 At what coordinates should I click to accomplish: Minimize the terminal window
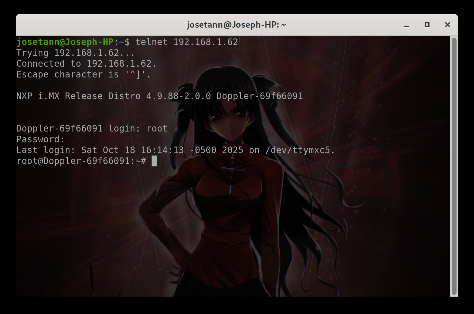[x=407, y=25]
